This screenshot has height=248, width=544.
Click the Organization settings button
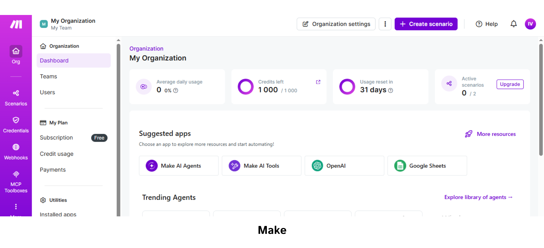[336, 24]
